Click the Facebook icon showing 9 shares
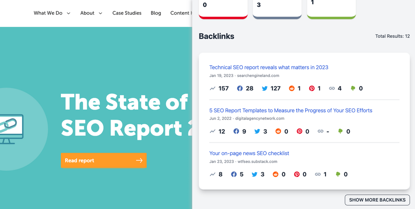Screen dimensions: 415x209 (236, 131)
